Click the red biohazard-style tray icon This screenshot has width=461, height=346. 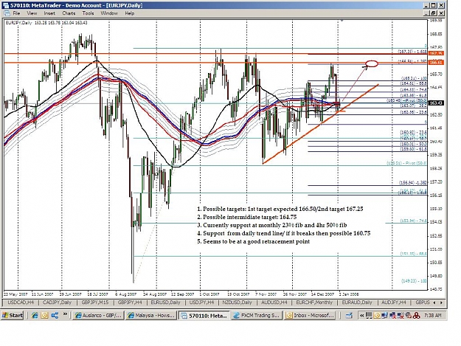pos(416,316)
